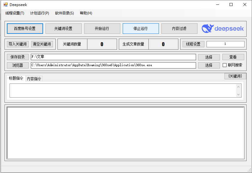
Task: Click the browser path field with 360se.exe
Action: point(113,65)
